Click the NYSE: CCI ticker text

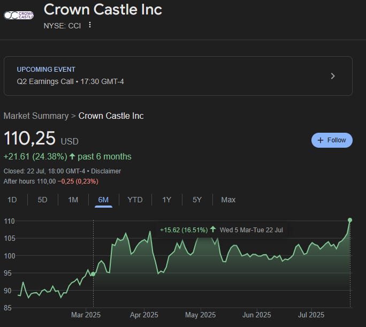62,26
